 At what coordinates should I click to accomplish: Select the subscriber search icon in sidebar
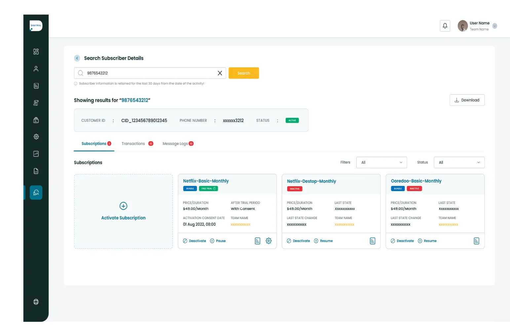tap(36, 192)
